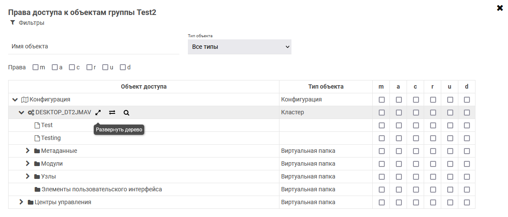Click the map icon beside Конфигурация
This screenshot has width=508, height=217.
(25, 100)
